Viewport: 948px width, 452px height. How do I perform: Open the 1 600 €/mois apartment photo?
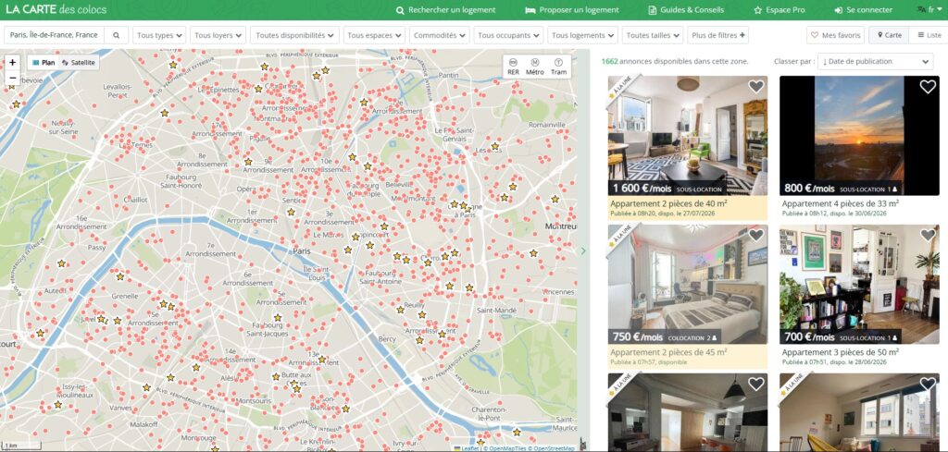(688, 135)
